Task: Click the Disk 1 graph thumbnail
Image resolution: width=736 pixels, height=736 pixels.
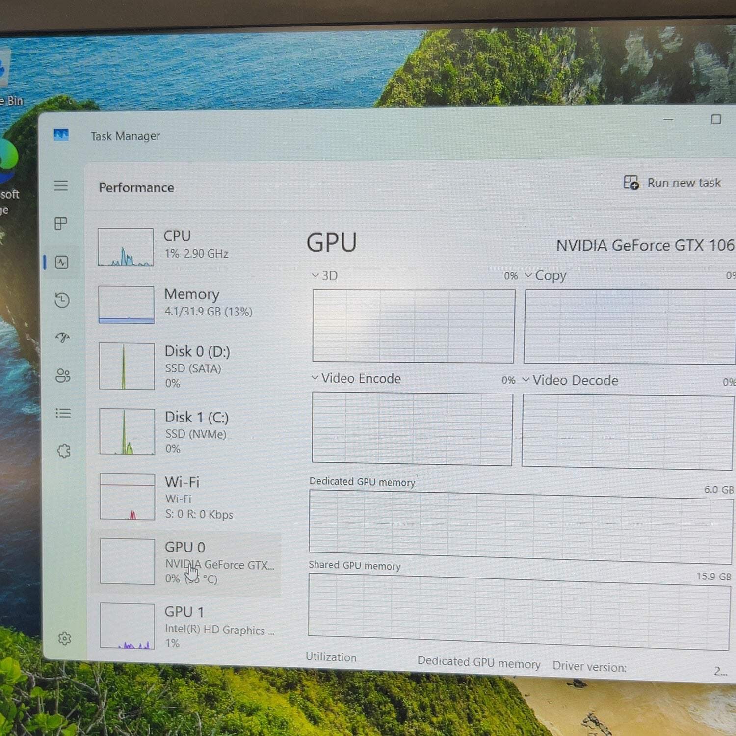Action: 127,432
